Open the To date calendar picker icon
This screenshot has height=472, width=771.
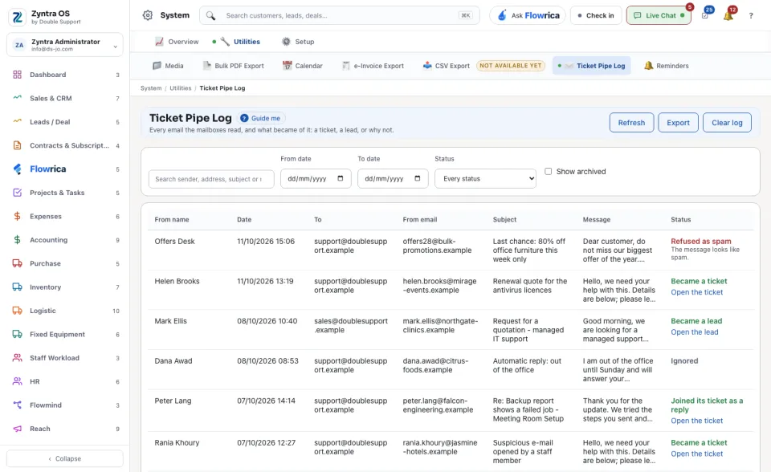tap(418, 178)
